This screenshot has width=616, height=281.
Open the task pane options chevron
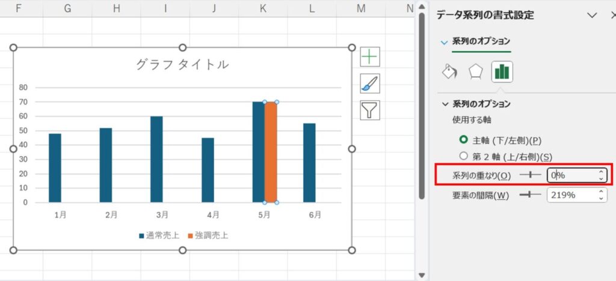pyautogui.click(x=592, y=15)
